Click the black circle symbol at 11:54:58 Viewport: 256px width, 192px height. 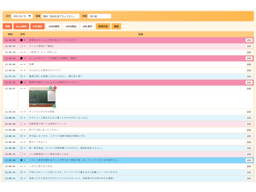(x=21, y=40)
